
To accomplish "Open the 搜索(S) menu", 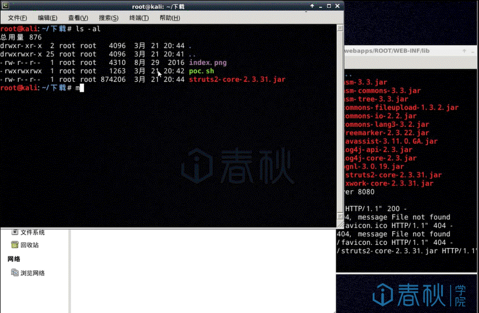I will (108, 17).
